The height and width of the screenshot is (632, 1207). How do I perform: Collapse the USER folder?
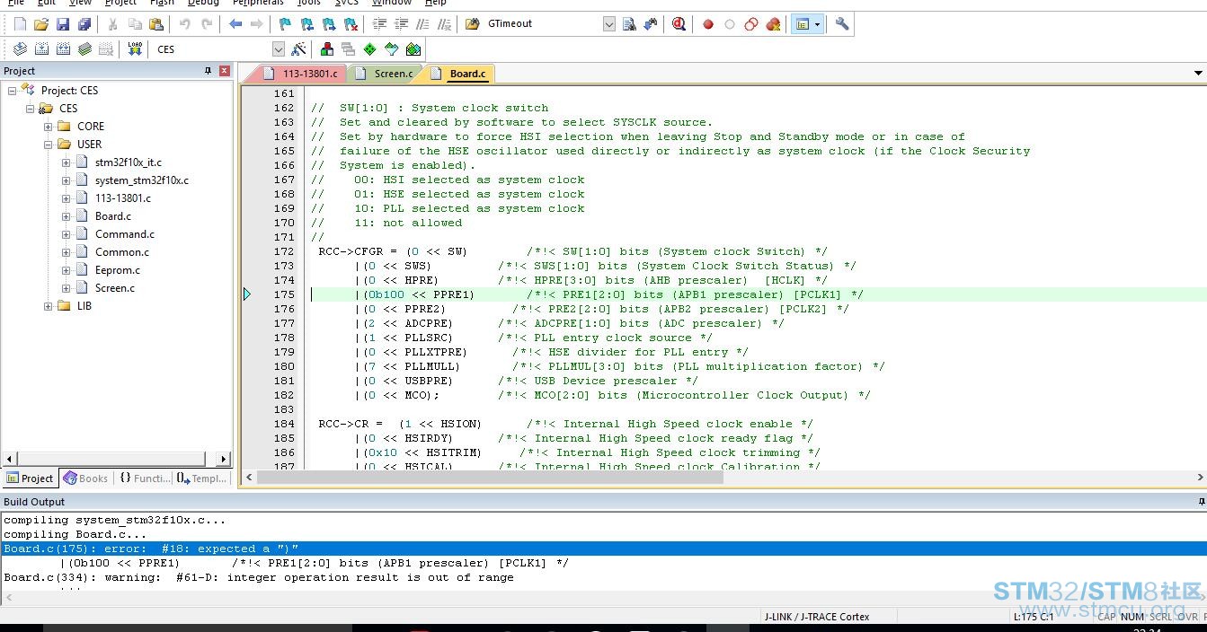pyautogui.click(x=48, y=145)
